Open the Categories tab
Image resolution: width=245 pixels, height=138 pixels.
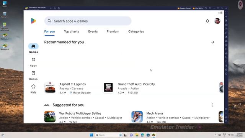(136, 31)
